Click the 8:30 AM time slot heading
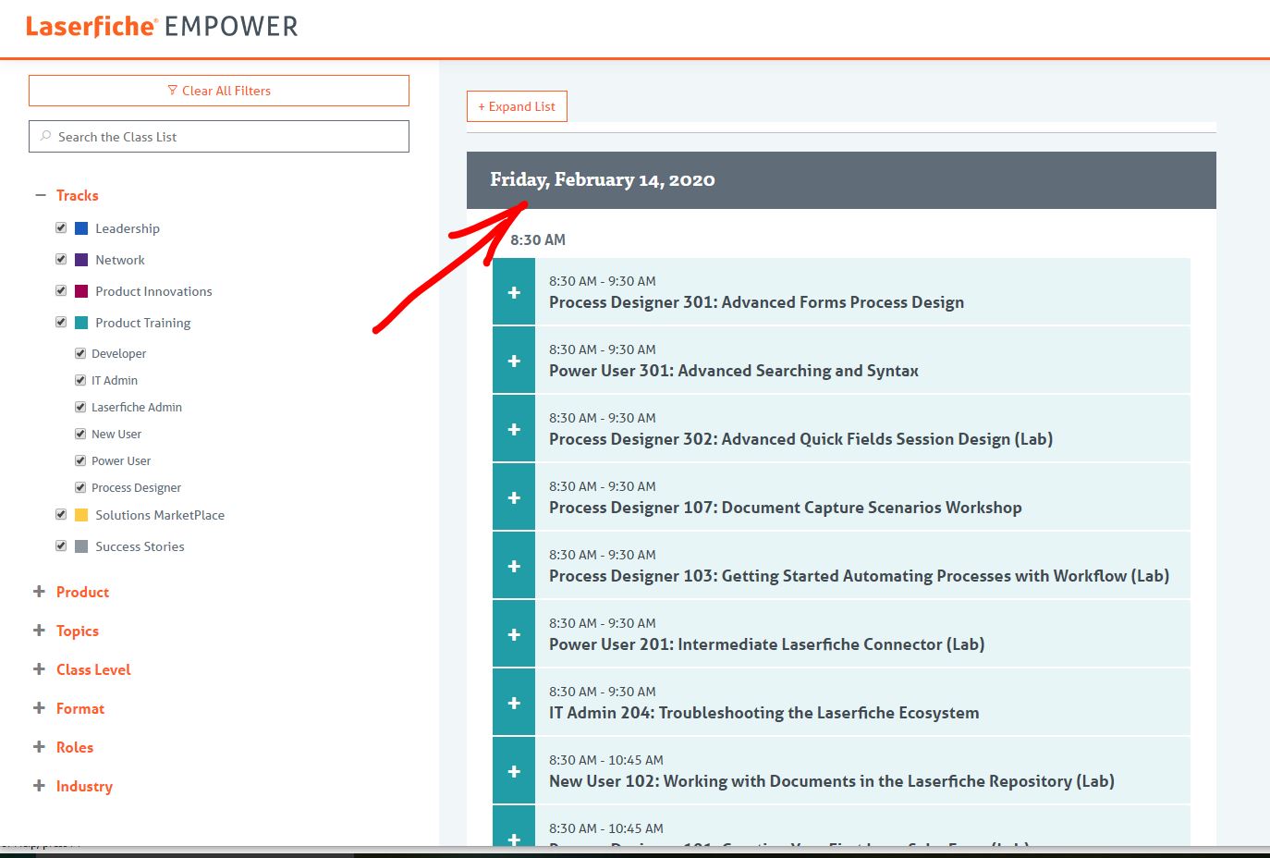Viewport: 1270px width, 858px height. coord(538,239)
